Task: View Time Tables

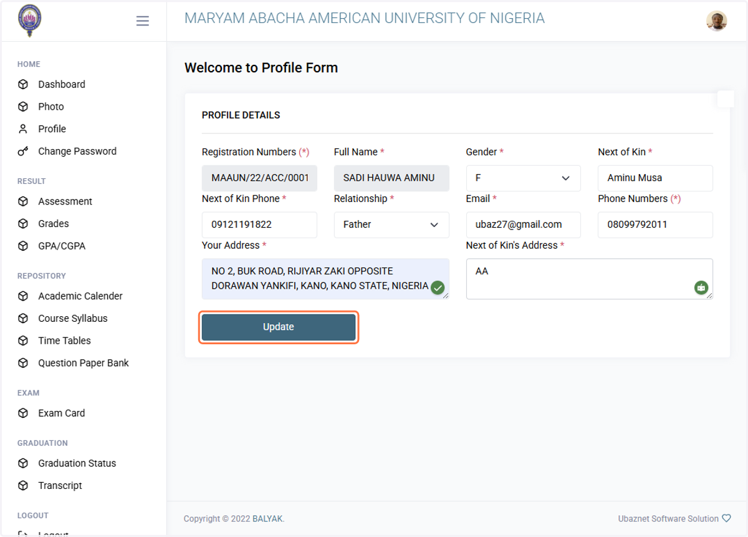Action: click(64, 341)
